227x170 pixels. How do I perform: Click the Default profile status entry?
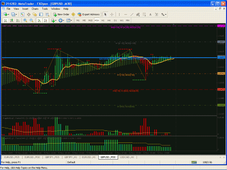coord(71,162)
